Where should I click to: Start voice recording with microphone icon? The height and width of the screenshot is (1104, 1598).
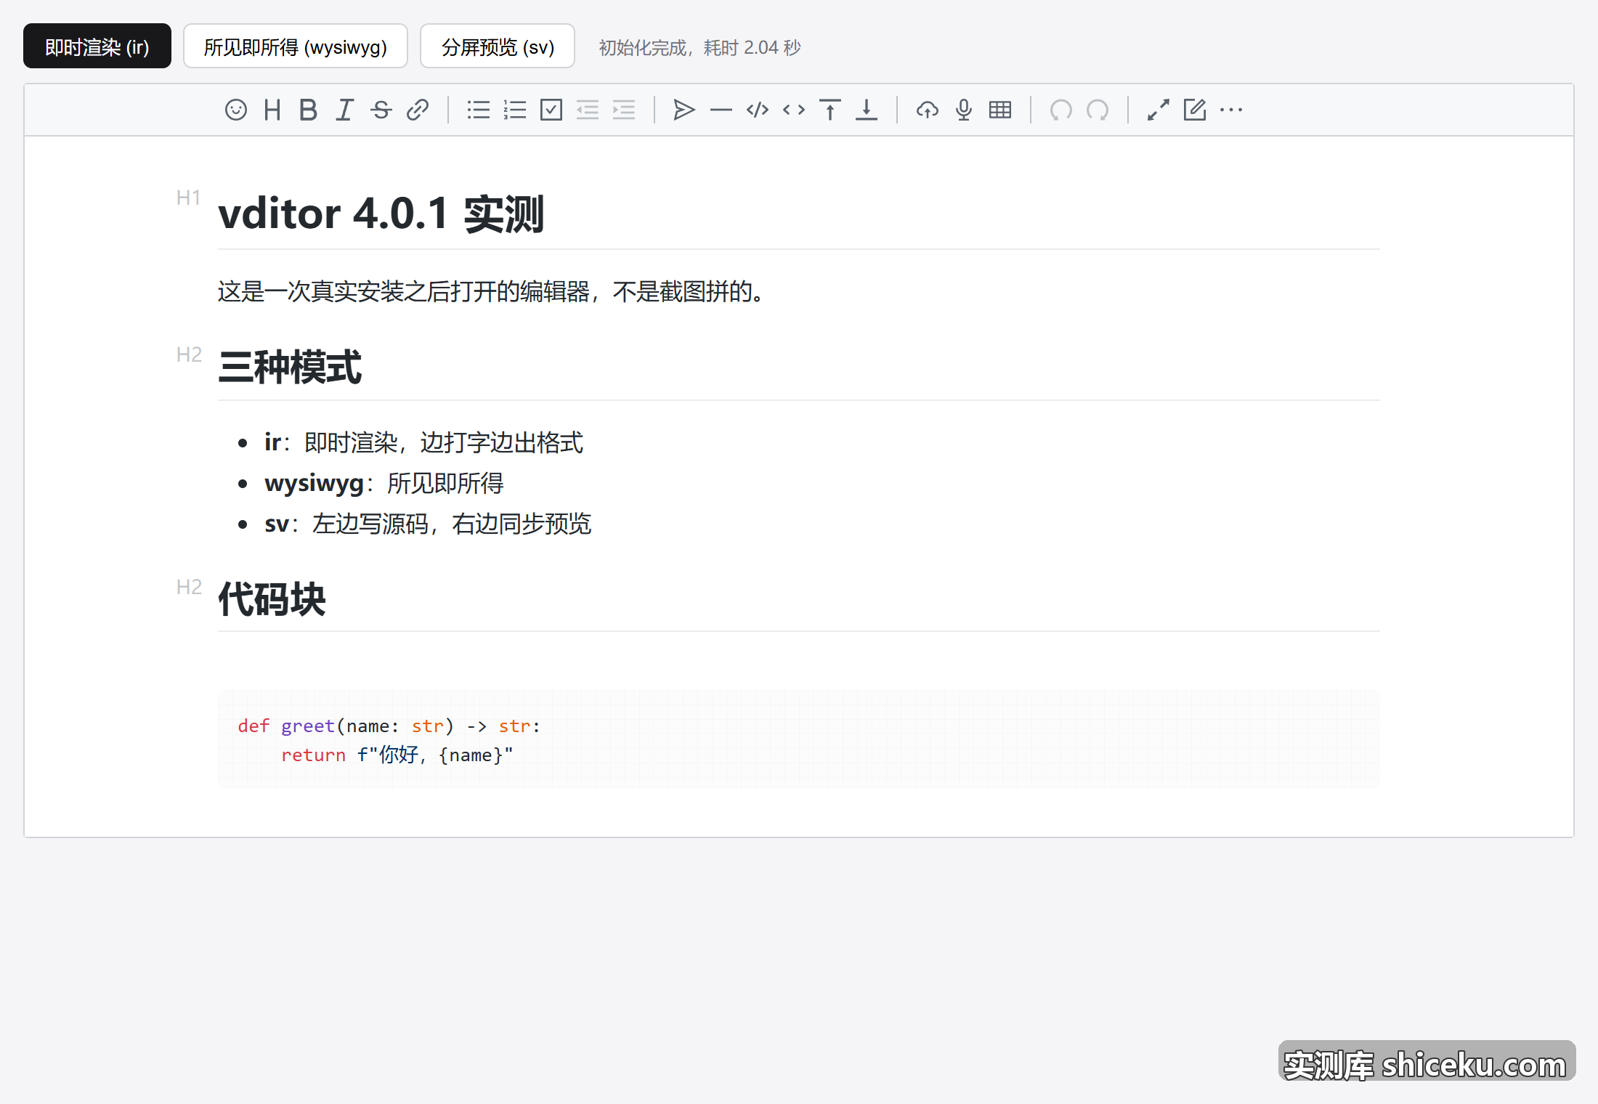pos(964,110)
